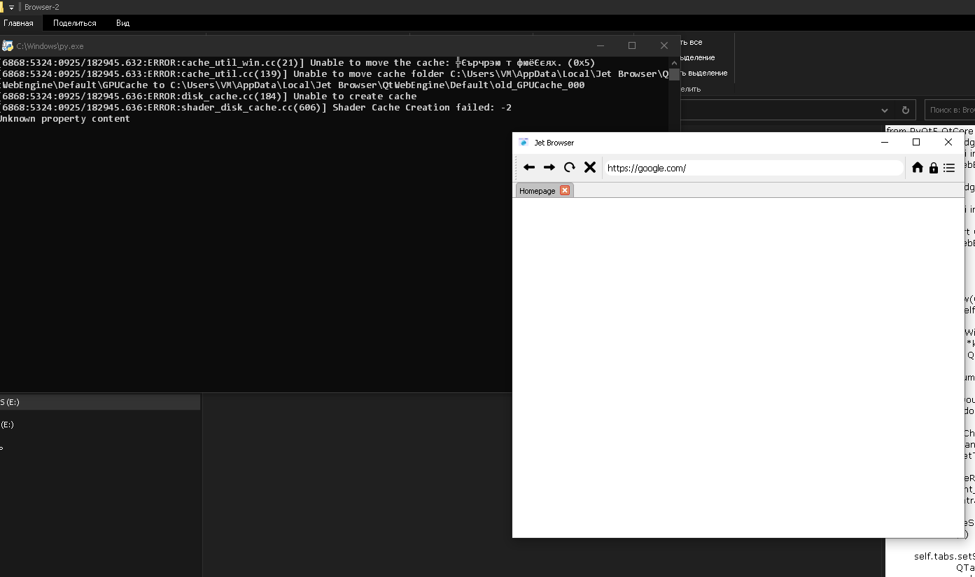Stop page loading with the X icon
The height and width of the screenshot is (577, 975).
590,168
